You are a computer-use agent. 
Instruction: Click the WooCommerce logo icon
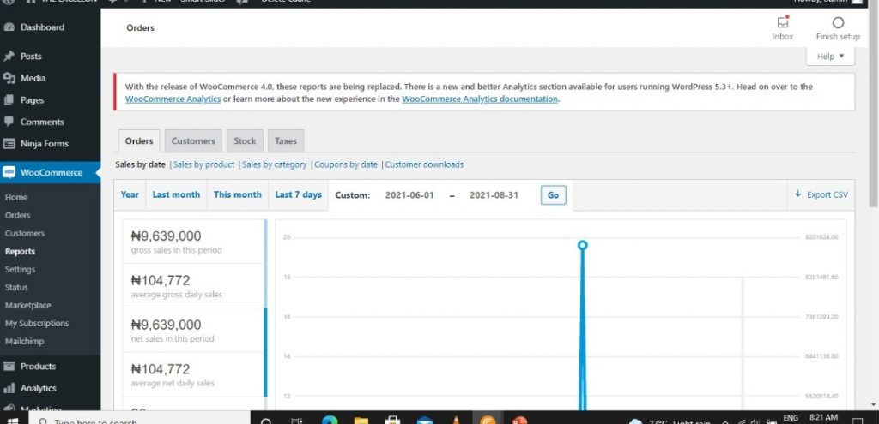pos(9,172)
